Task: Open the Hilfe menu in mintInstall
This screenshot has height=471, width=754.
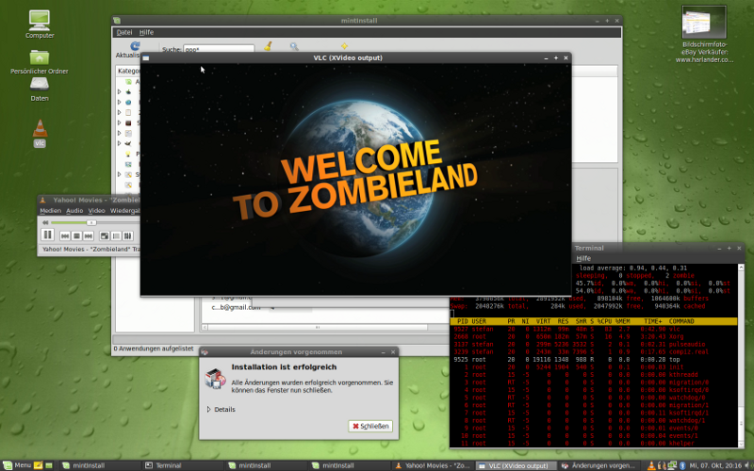Action: 146,32
